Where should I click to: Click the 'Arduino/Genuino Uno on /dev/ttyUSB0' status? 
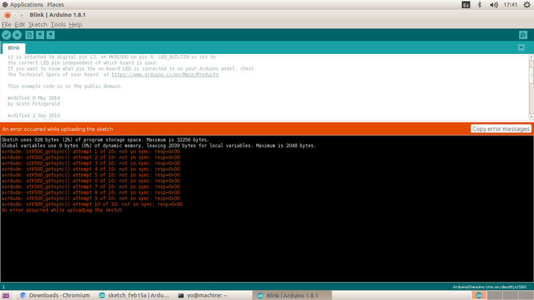click(489, 287)
